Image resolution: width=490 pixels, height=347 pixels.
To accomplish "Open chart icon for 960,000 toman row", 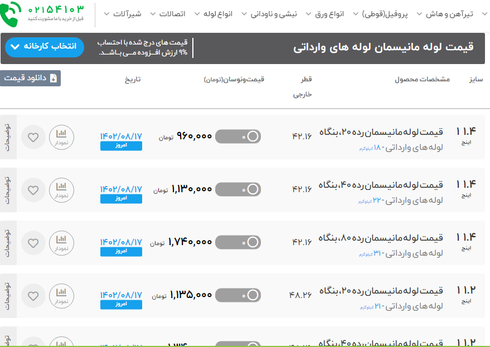I will (61, 137).
